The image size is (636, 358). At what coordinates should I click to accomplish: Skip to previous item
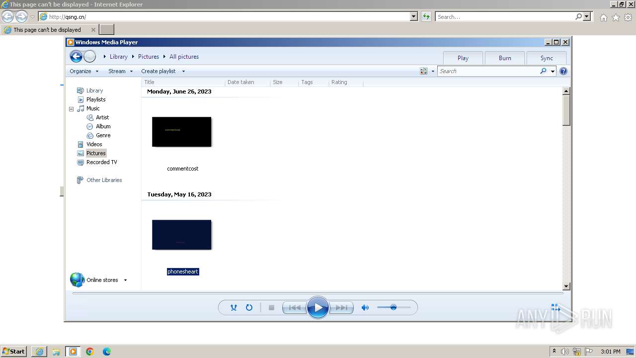click(295, 308)
